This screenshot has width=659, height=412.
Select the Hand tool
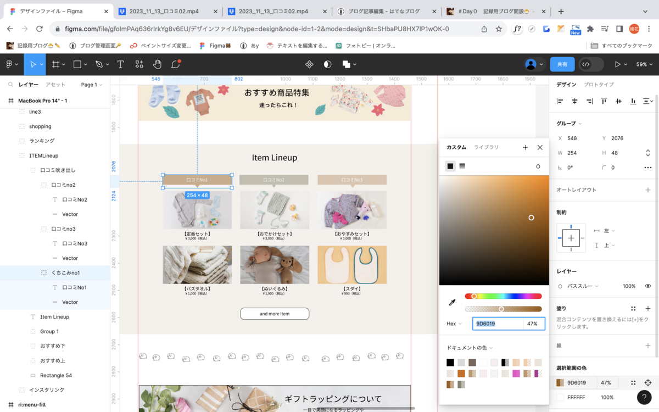pyautogui.click(x=157, y=64)
